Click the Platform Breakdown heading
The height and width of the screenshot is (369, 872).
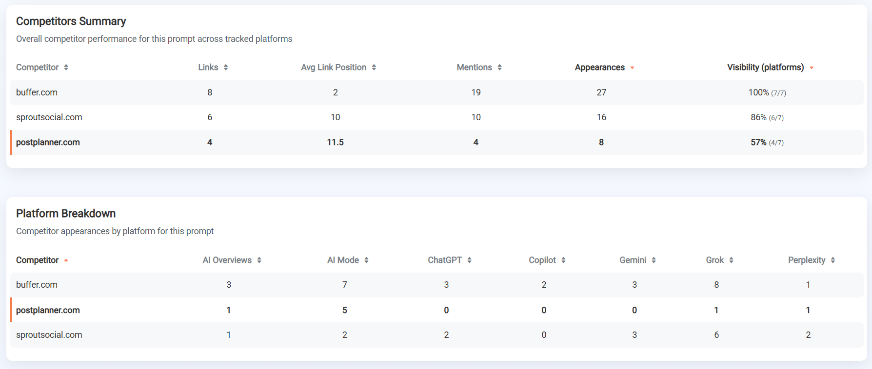click(x=66, y=214)
